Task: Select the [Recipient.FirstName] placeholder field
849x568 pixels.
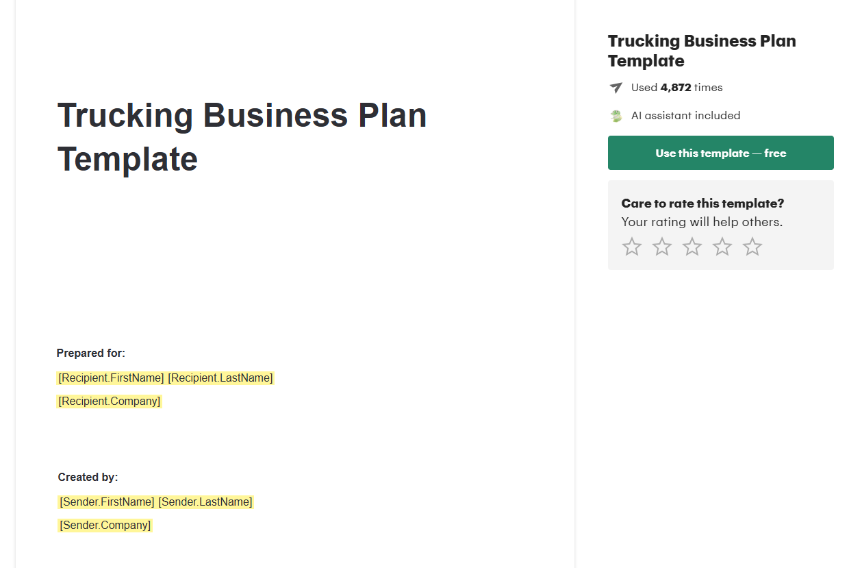Action: [x=111, y=378]
